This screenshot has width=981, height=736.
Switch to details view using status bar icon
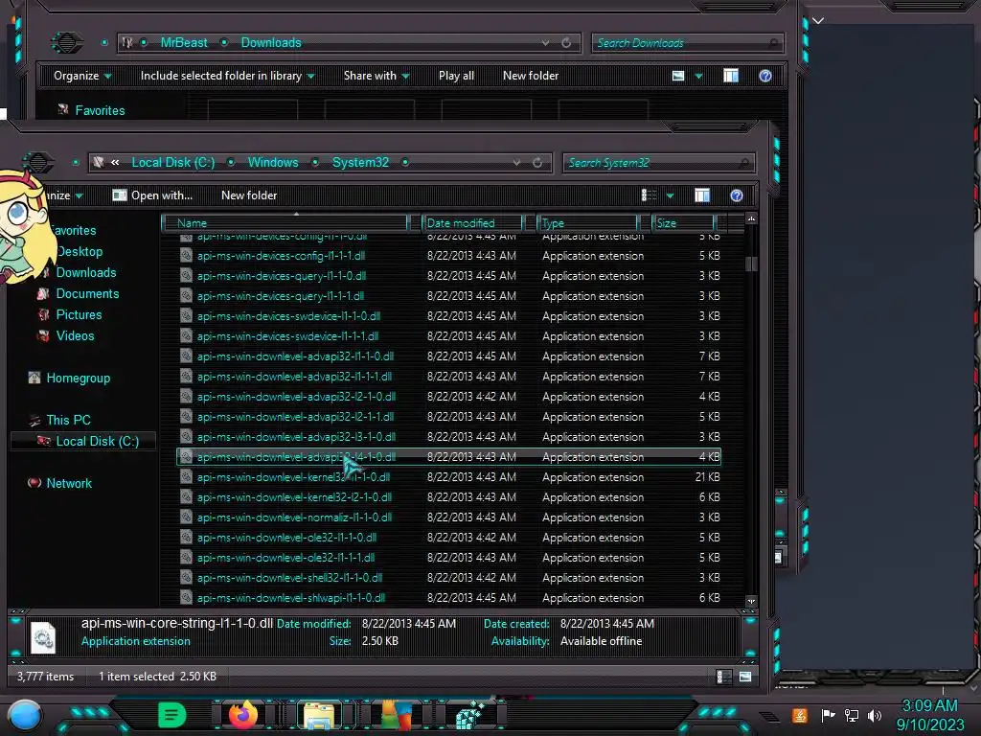click(723, 677)
